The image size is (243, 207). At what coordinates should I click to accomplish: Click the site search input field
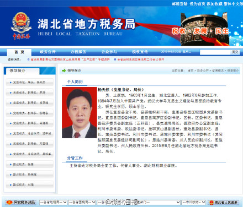pyautogui.click(x=215, y=52)
